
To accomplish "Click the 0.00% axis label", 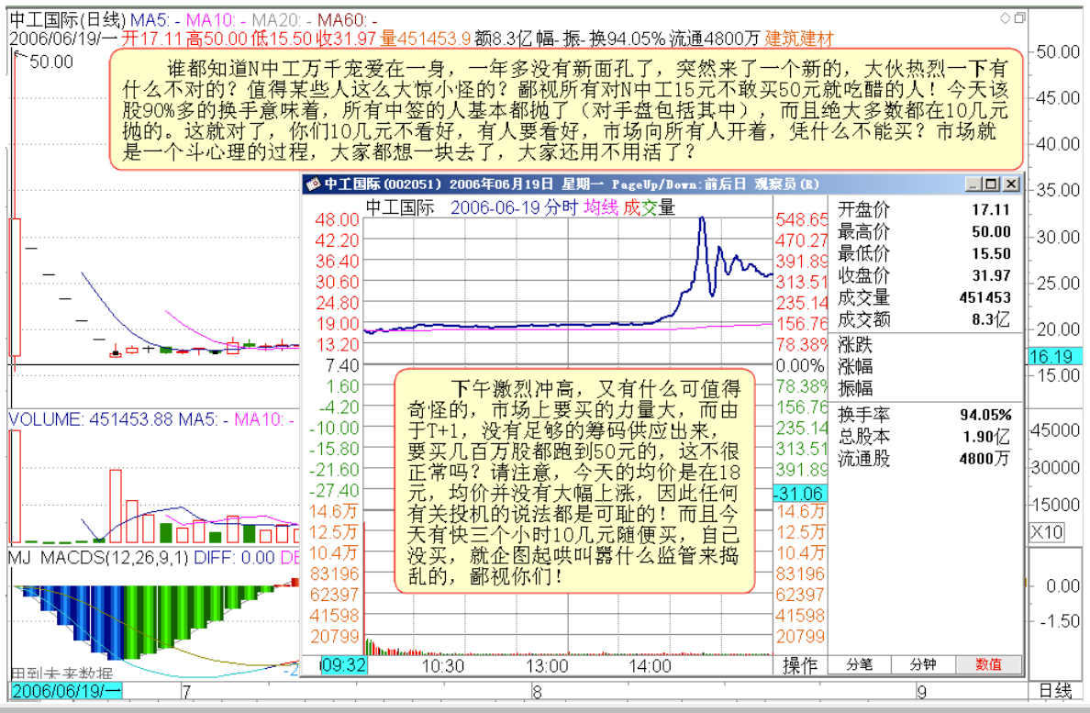I will point(800,365).
